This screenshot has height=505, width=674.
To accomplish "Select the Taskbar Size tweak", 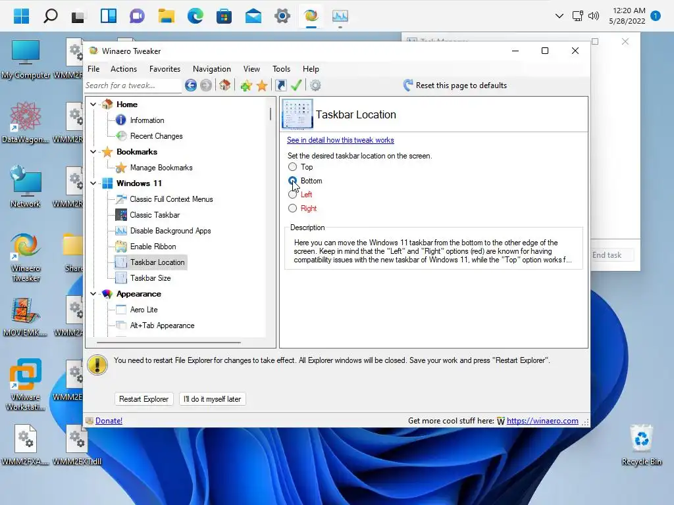I will (151, 278).
